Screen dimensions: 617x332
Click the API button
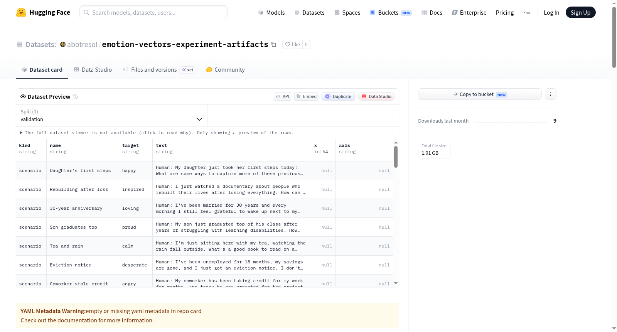(282, 96)
